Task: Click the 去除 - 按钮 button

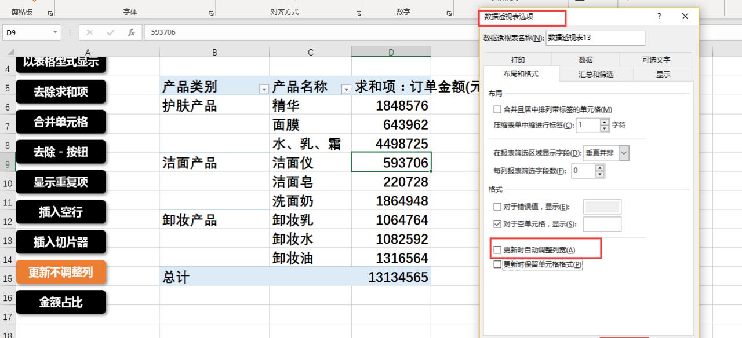Action: [x=61, y=152]
